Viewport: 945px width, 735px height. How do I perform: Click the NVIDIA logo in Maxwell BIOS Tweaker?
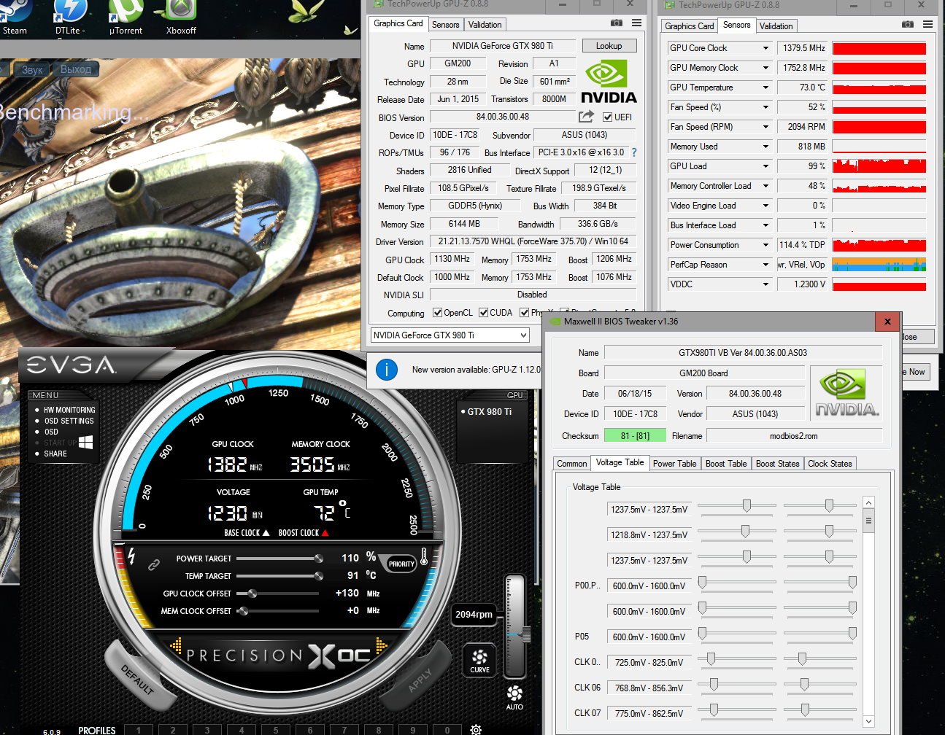(x=846, y=394)
